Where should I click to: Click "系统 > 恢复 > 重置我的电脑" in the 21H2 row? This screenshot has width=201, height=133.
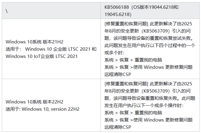click(133, 60)
